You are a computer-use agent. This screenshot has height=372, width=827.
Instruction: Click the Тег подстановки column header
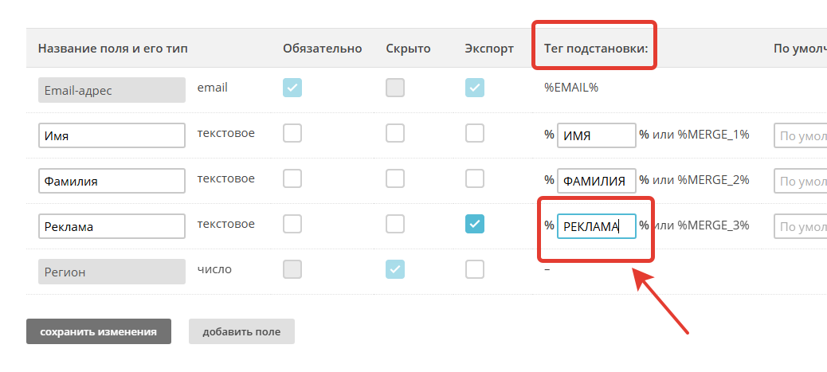tap(596, 49)
